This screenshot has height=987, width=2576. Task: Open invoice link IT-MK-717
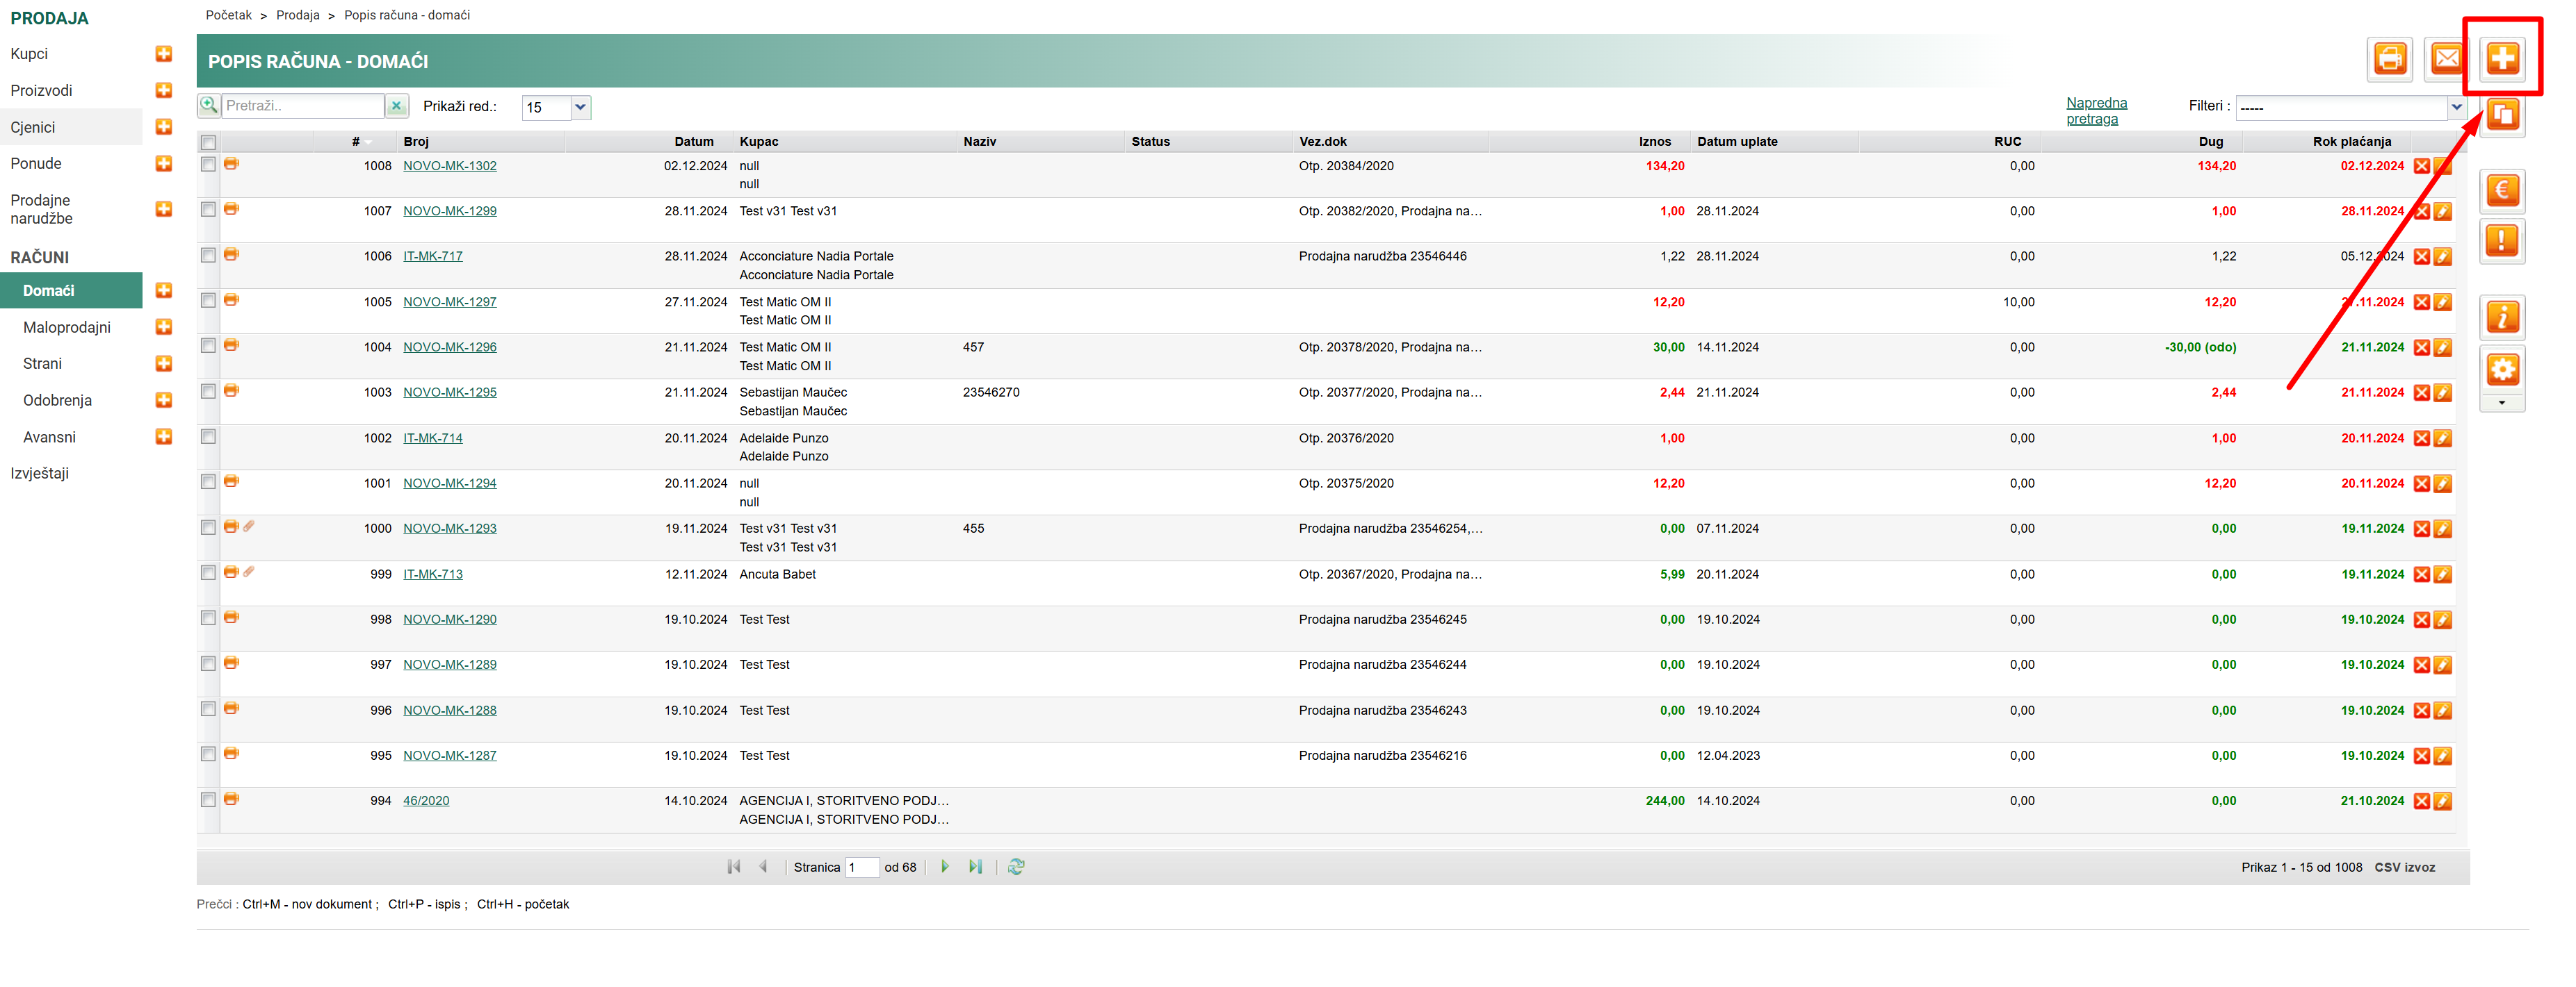(x=432, y=257)
